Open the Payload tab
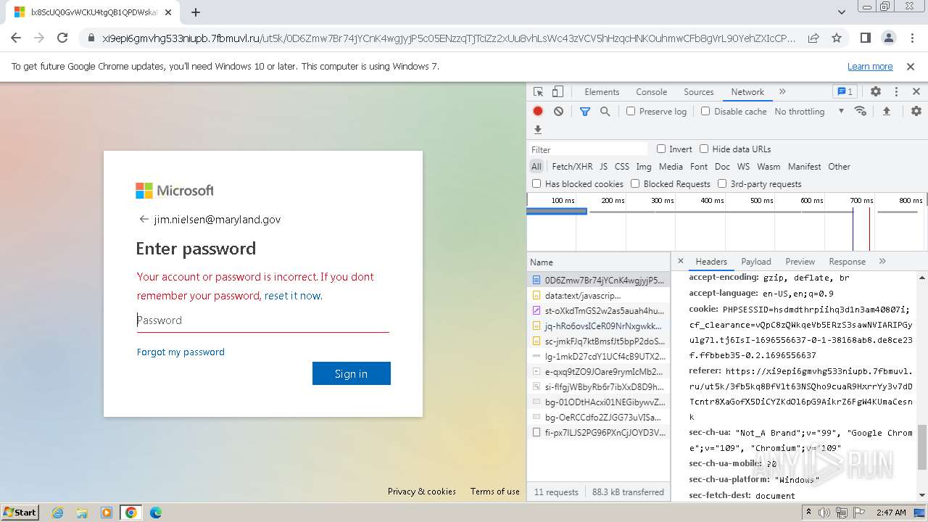 [756, 262]
